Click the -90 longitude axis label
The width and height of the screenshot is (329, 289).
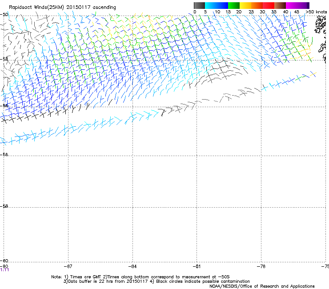[4, 266]
